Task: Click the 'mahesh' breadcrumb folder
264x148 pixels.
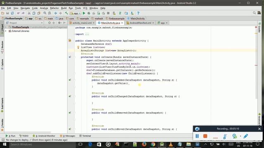Action: pos(97,18)
